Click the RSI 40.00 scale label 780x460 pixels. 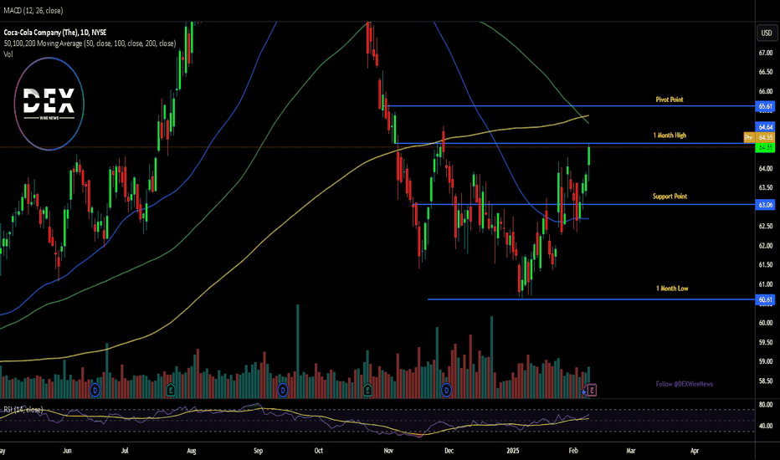coord(766,426)
